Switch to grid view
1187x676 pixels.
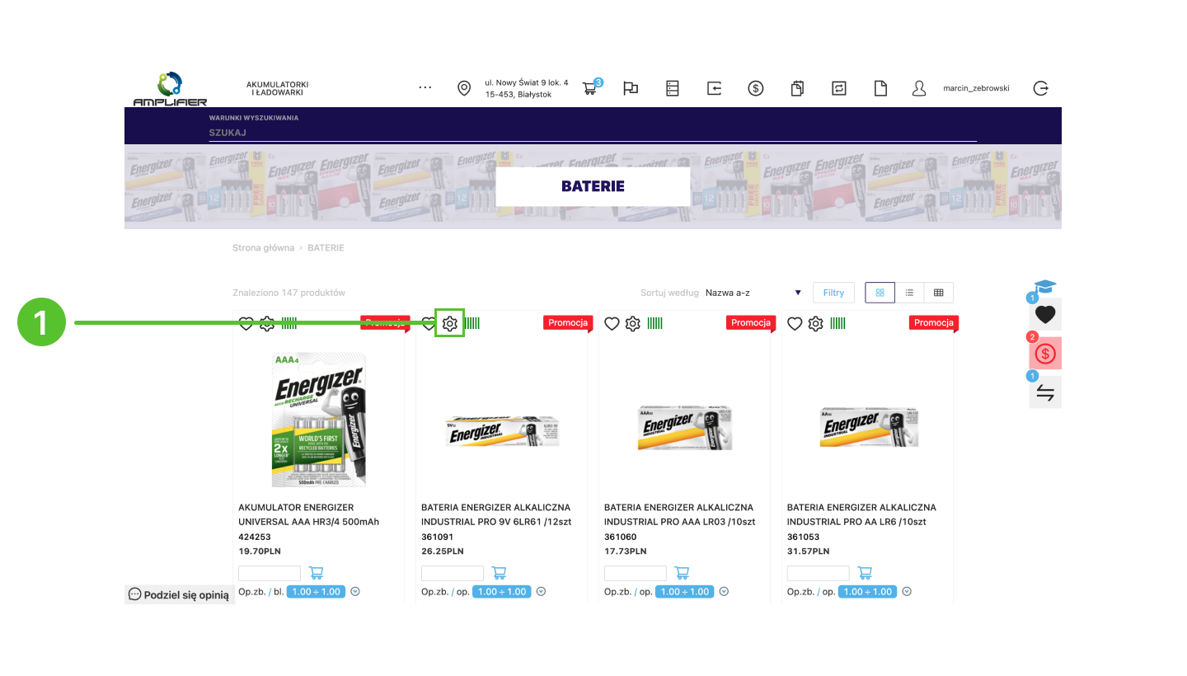coord(880,293)
